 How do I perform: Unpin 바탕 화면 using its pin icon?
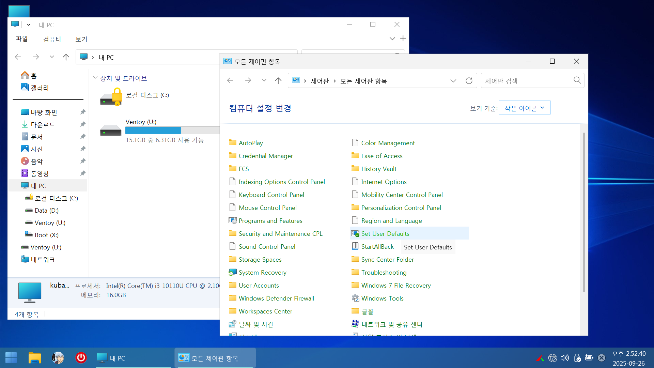83,112
